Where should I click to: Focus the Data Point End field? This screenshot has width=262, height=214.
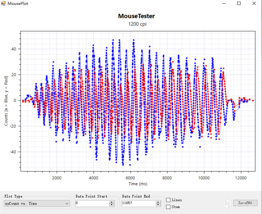pos(138,203)
